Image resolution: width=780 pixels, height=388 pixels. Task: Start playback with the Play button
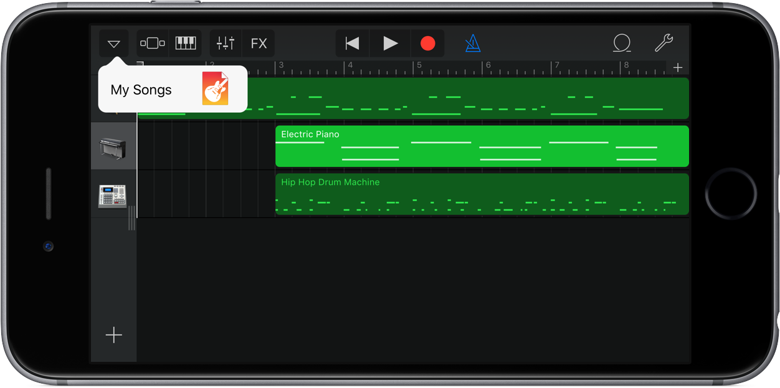tap(391, 43)
